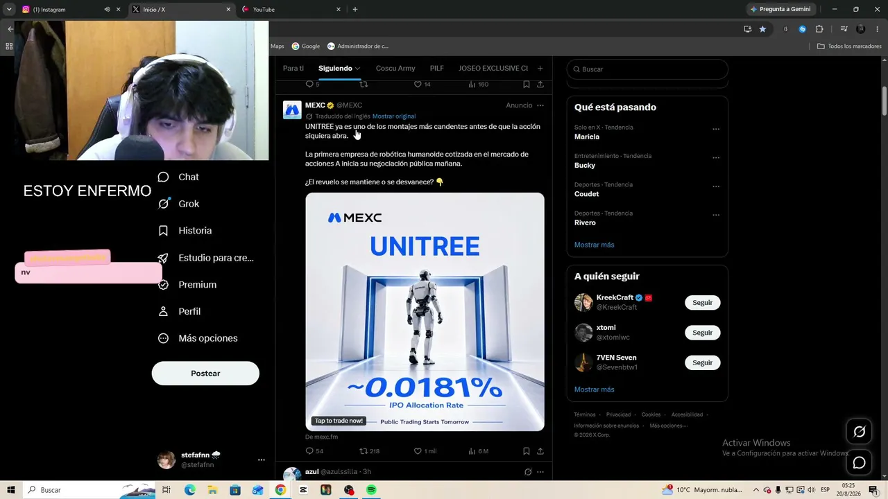Click the Pregunta a Gemini button
The width and height of the screenshot is (888, 499).
point(780,10)
